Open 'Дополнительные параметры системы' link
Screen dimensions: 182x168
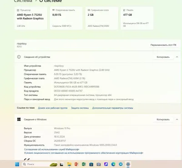(x=112, y=108)
